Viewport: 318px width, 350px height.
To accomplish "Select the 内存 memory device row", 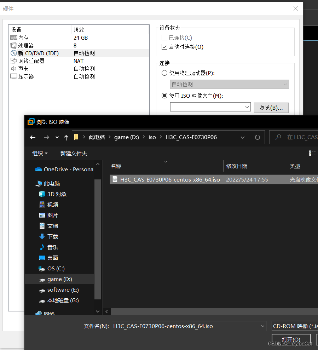I will [x=79, y=38].
